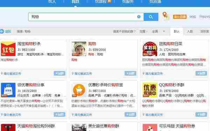Image resolution: width=210 pixels, height=131 pixels.
Task: Click the location pin of the 优惠秒杀特价购物宝 card
Action: [73, 115]
